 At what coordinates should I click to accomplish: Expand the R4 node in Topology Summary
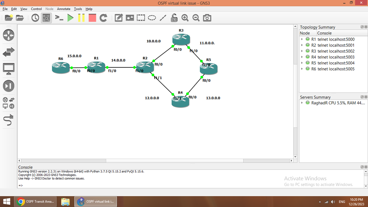[x=302, y=57]
